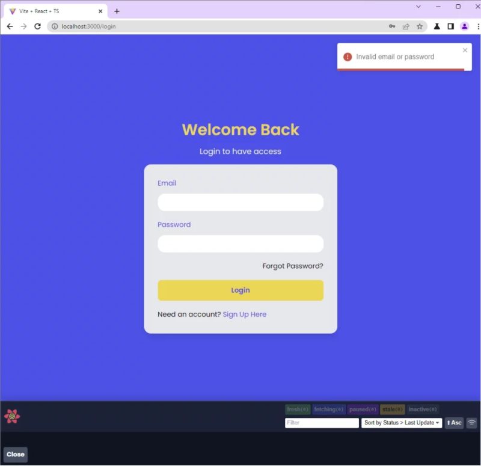481x466 pixels.
Task: Click the Asc sort direction icon
Action: 455,423
